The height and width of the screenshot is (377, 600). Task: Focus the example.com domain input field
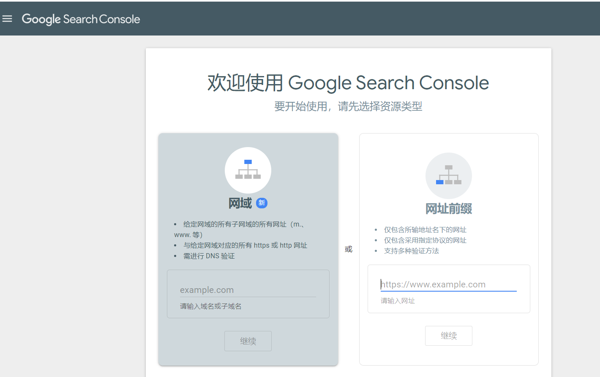tap(248, 290)
